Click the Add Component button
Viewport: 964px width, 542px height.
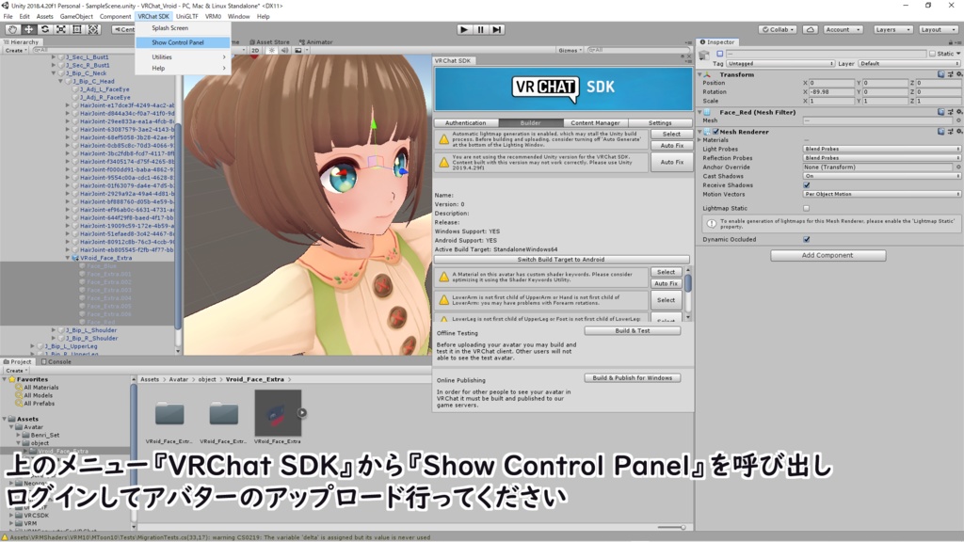pos(827,254)
